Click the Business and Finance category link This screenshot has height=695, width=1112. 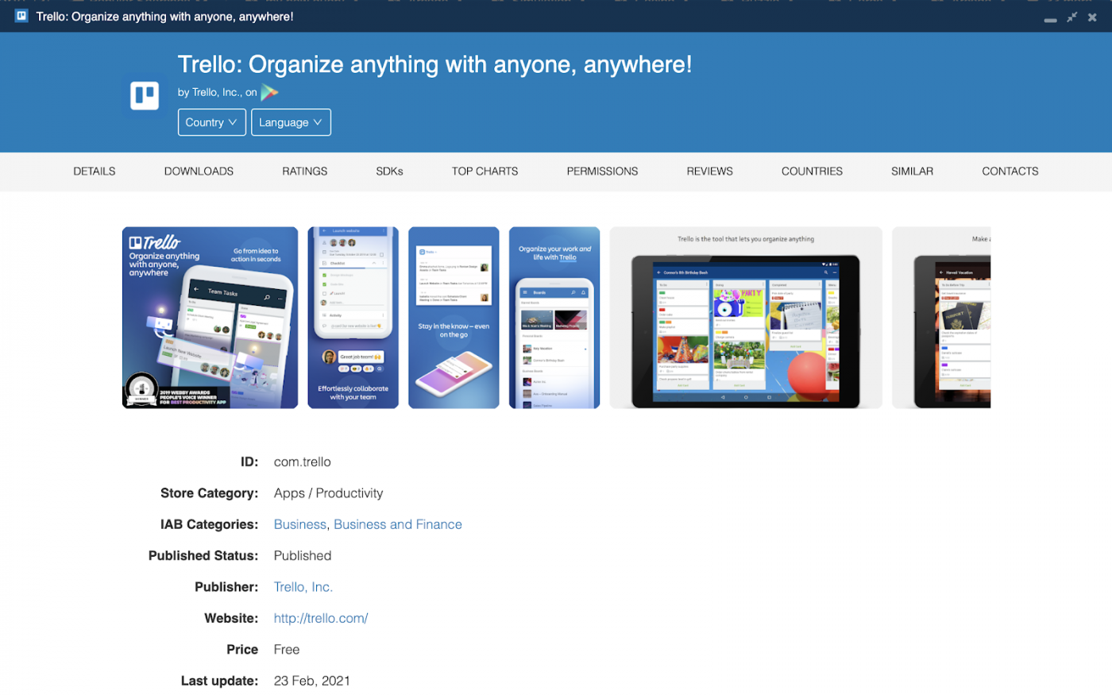[x=397, y=524]
